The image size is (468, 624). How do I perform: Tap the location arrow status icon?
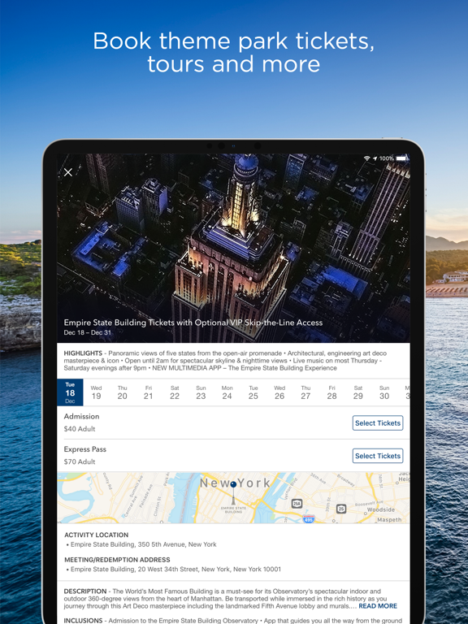(375, 158)
